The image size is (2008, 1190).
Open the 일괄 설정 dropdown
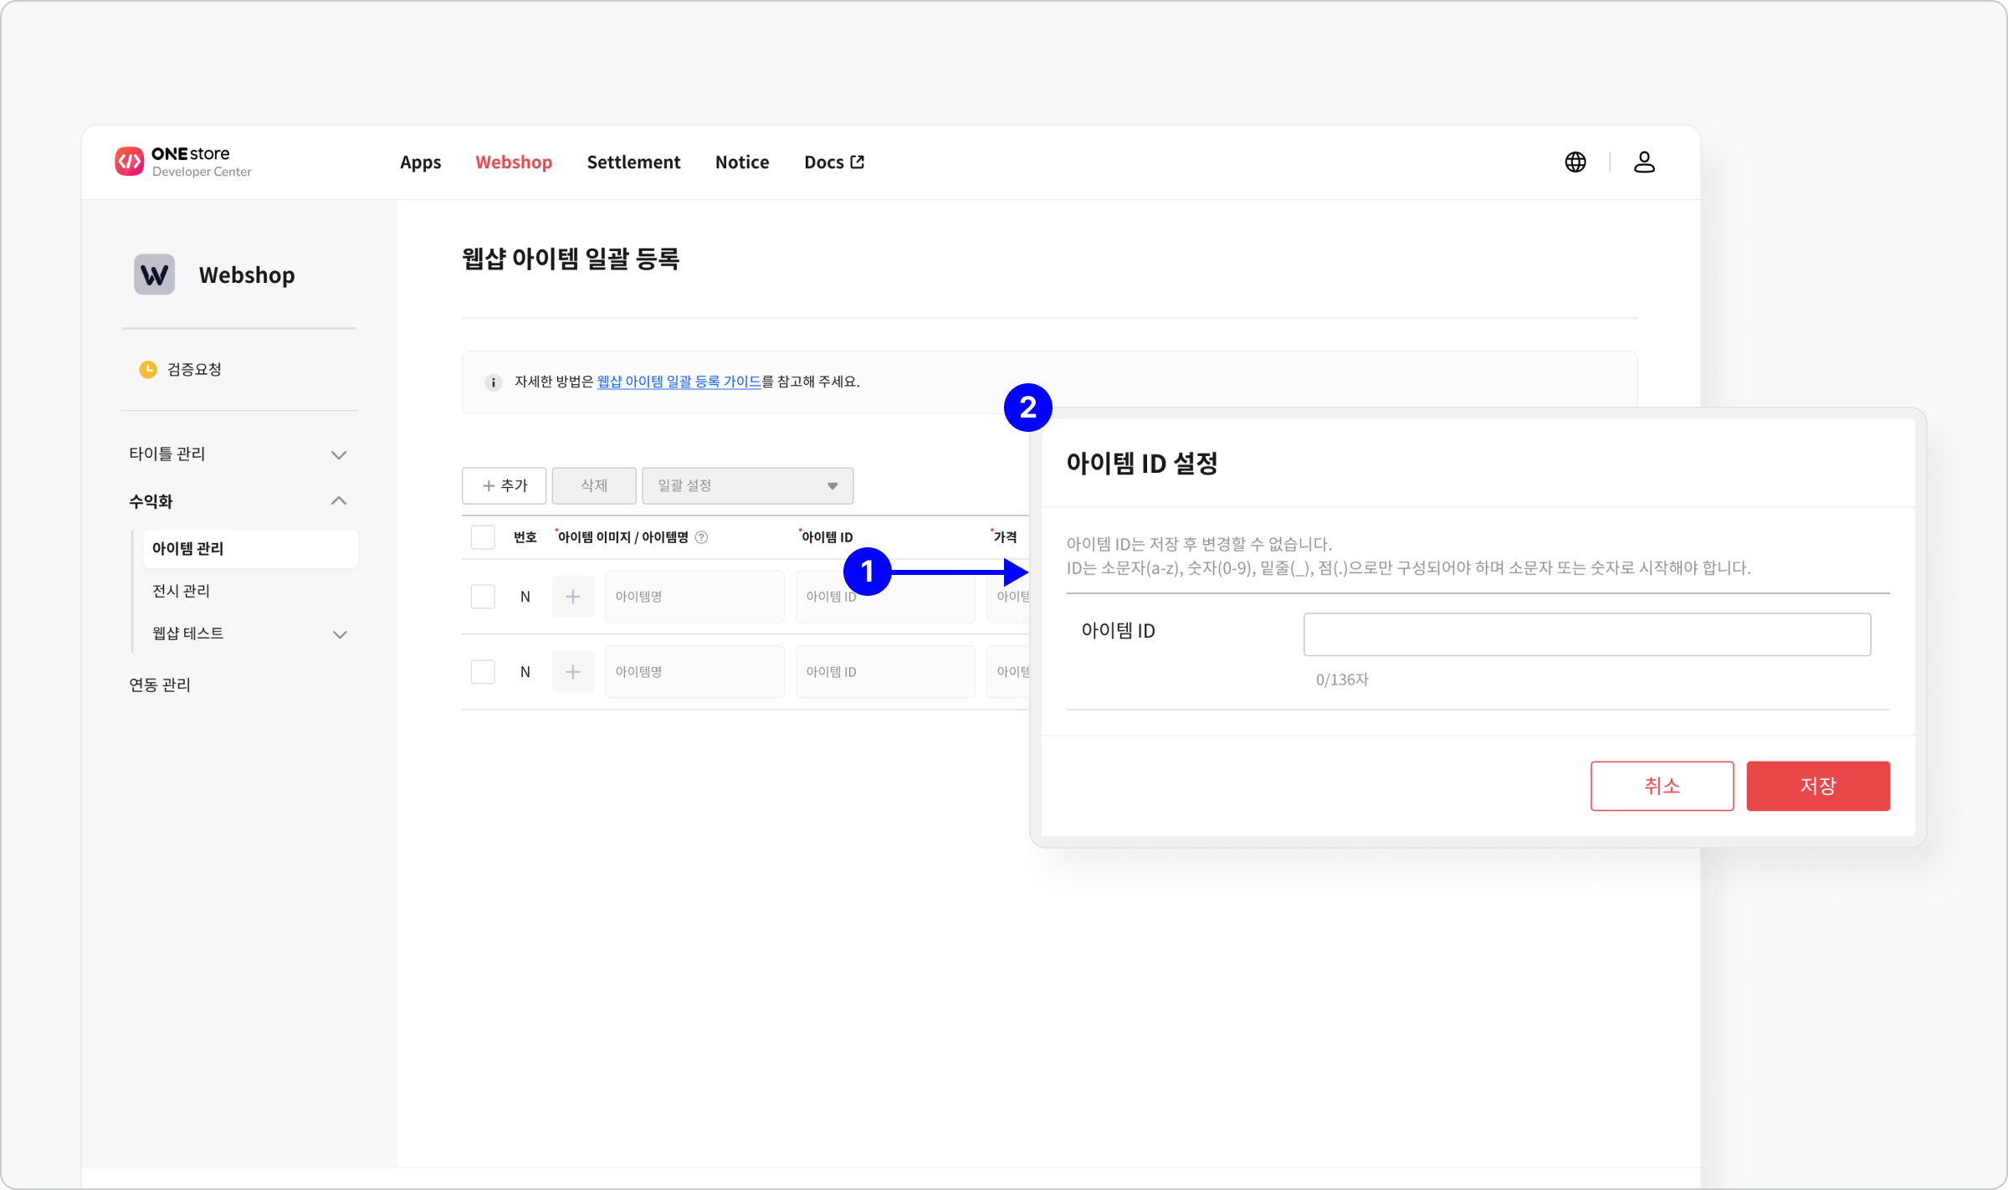point(747,485)
